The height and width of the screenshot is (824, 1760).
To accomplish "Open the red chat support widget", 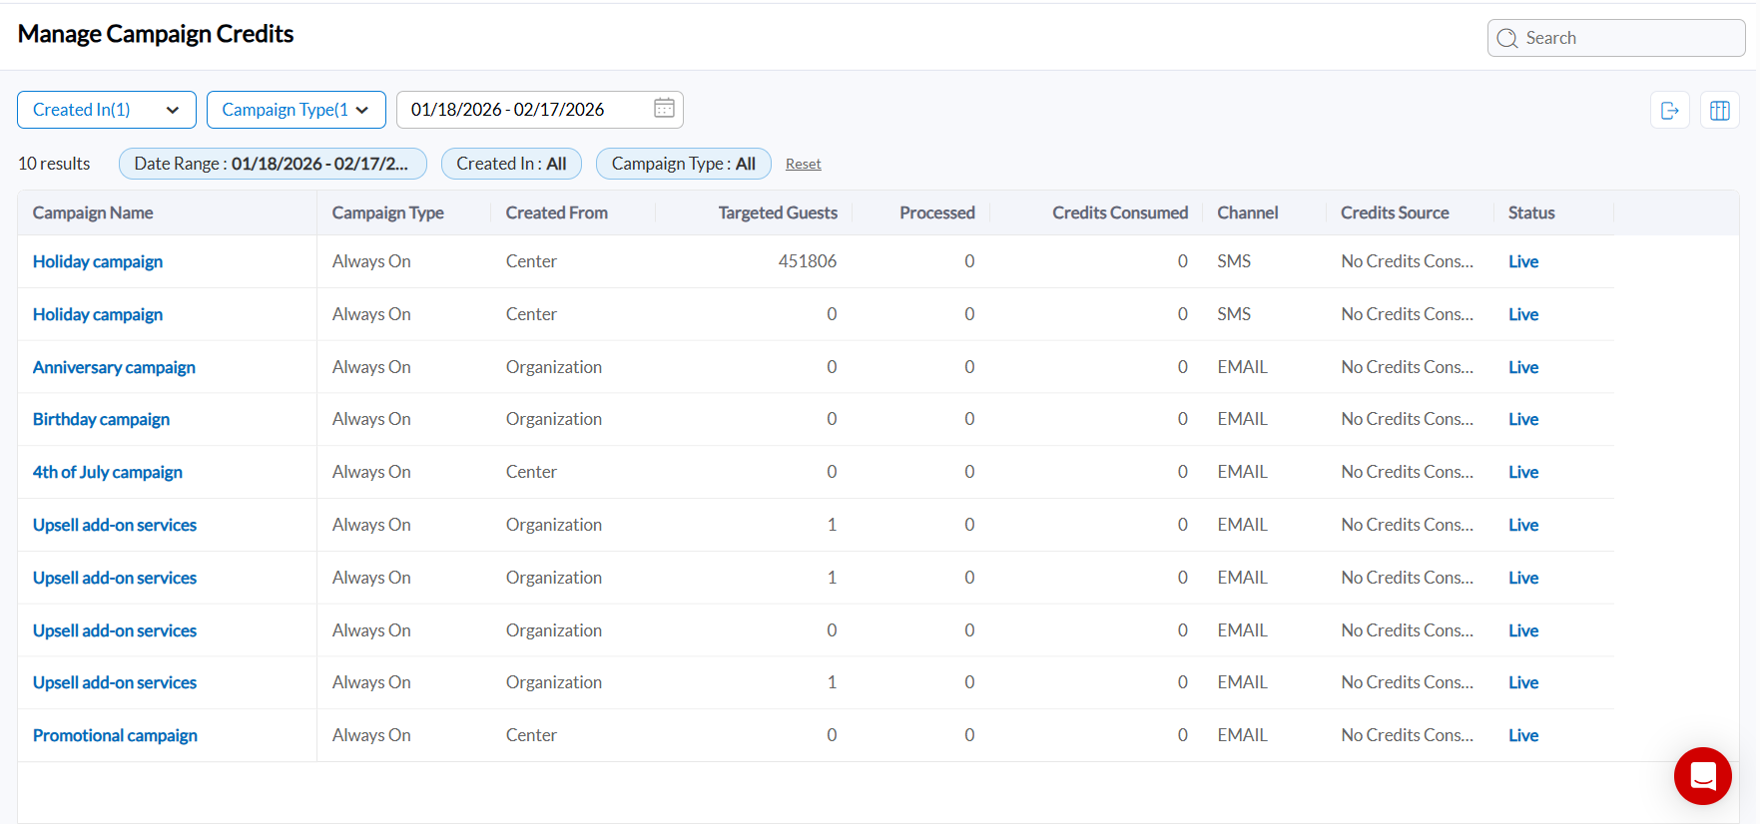I will (x=1702, y=775).
